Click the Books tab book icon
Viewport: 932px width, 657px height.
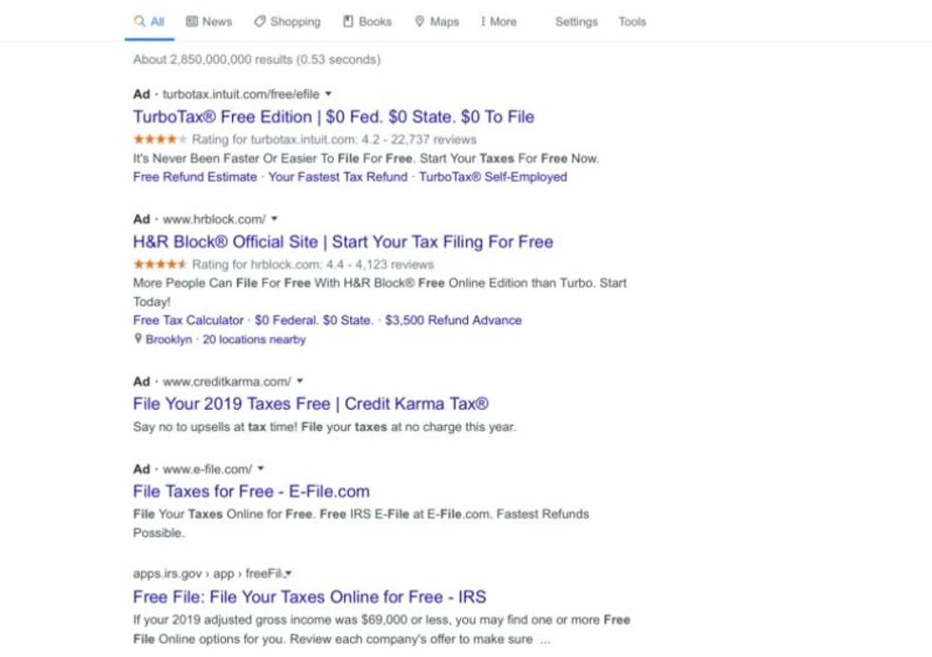coord(348,22)
